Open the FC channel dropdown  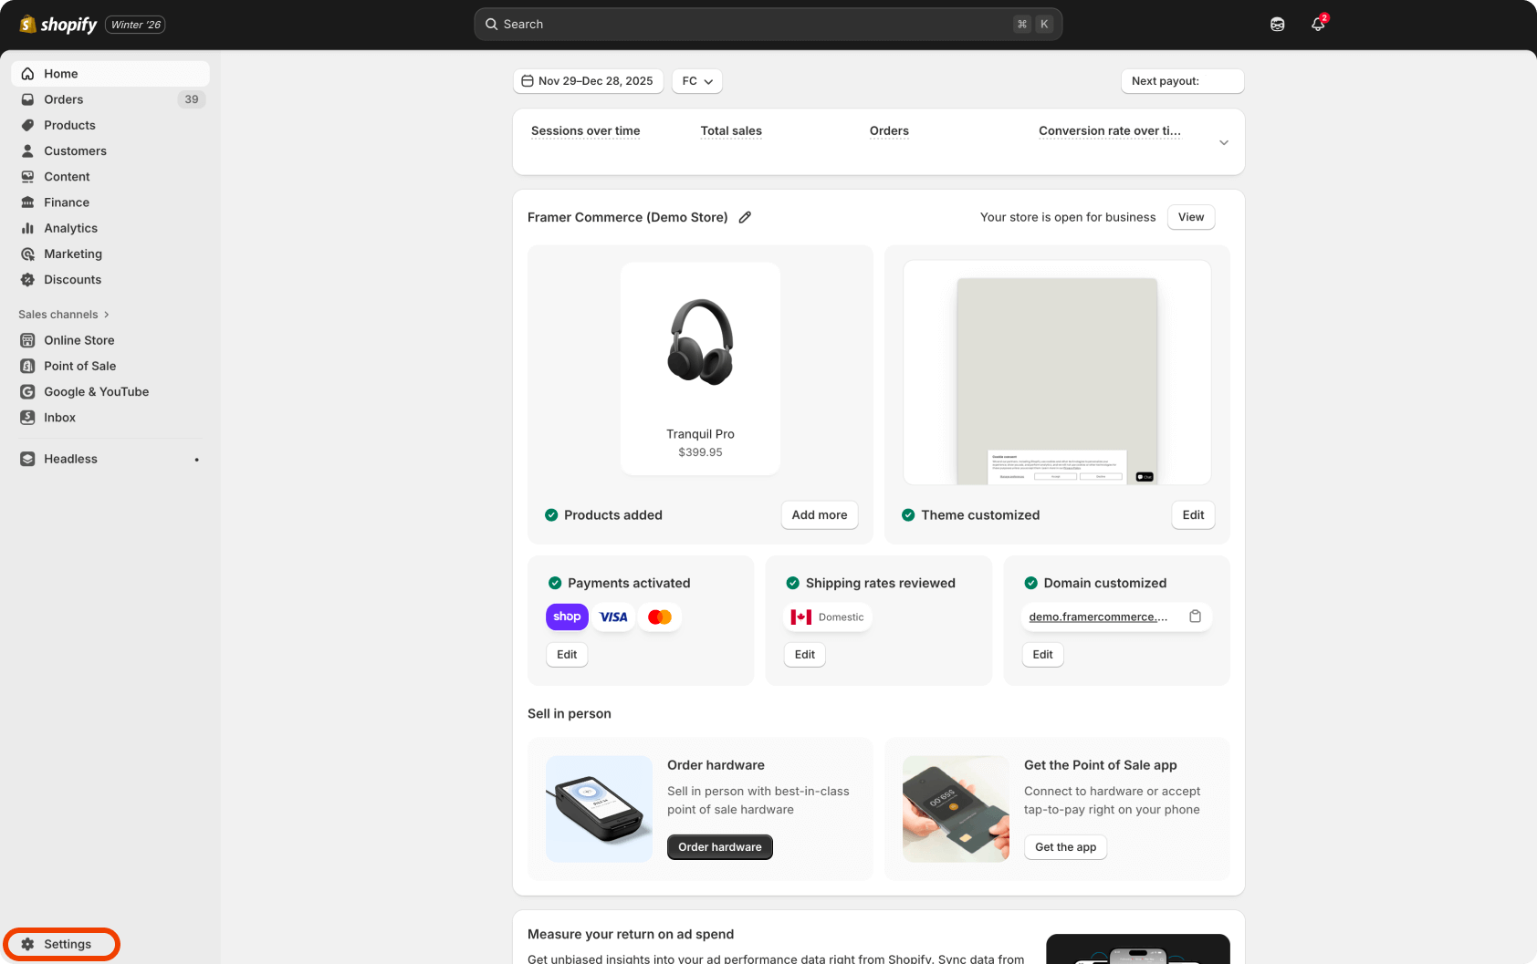coord(697,81)
